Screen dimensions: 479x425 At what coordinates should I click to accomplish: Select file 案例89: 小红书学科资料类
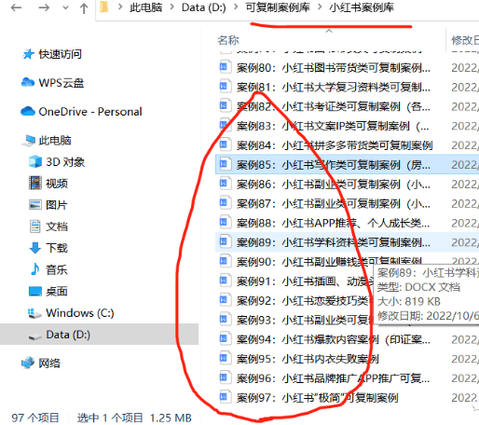click(334, 242)
